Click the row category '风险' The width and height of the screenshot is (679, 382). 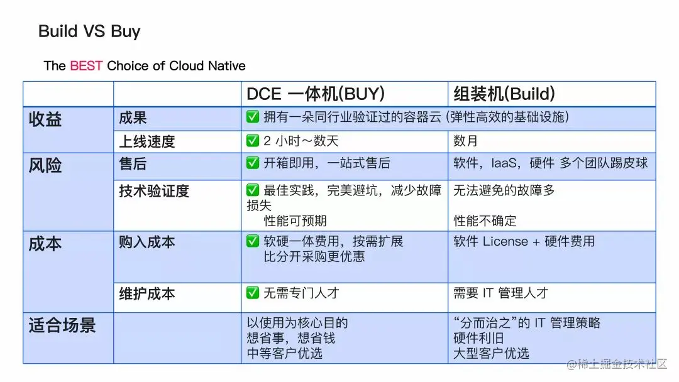pos(45,165)
